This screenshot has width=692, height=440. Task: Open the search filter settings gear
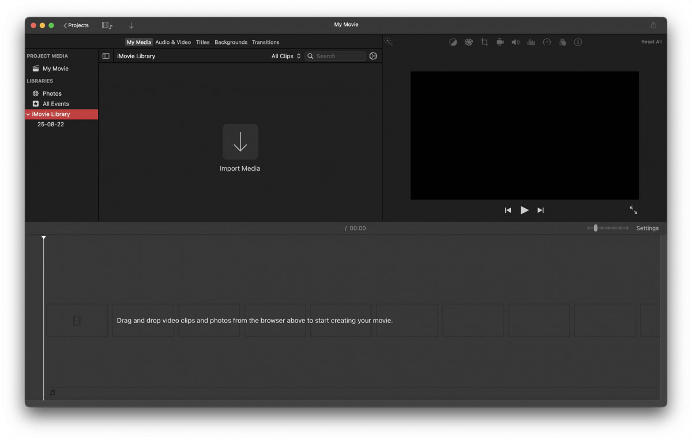(373, 56)
